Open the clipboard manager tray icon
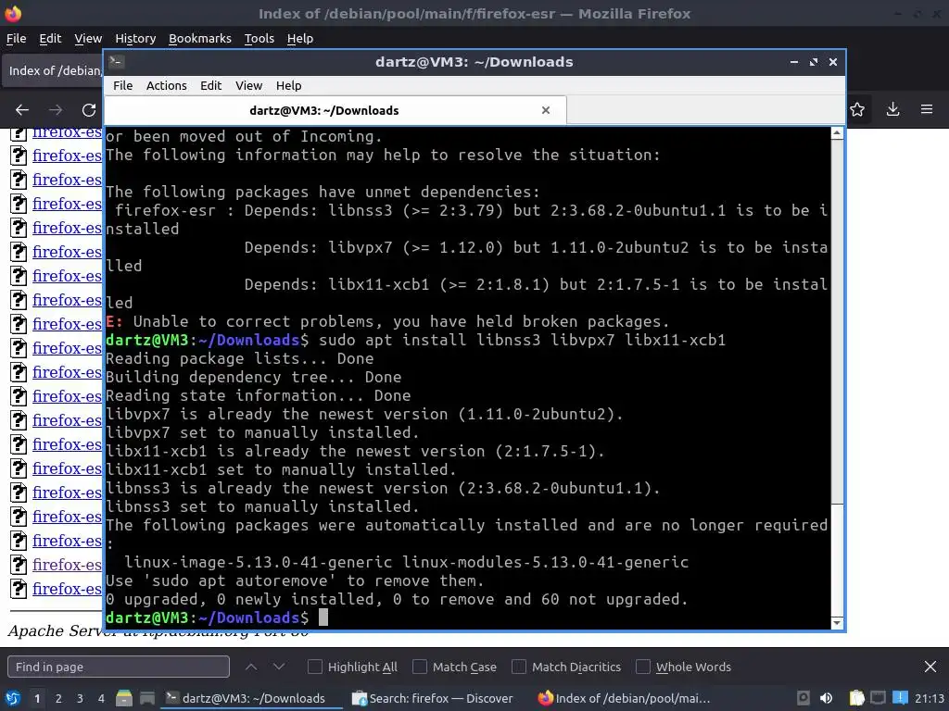Screen dimensions: 949x711 (x=856, y=698)
